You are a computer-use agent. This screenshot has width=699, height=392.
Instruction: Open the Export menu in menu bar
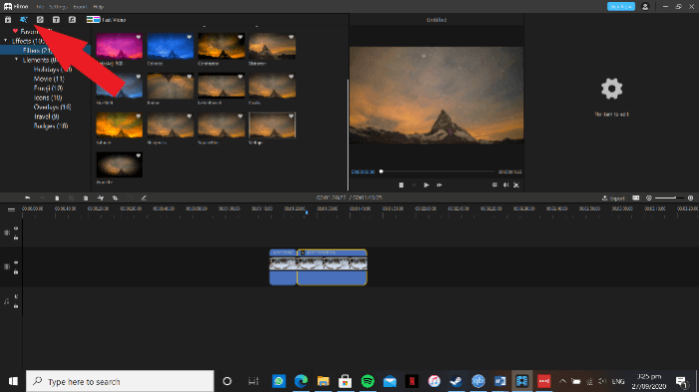click(80, 7)
